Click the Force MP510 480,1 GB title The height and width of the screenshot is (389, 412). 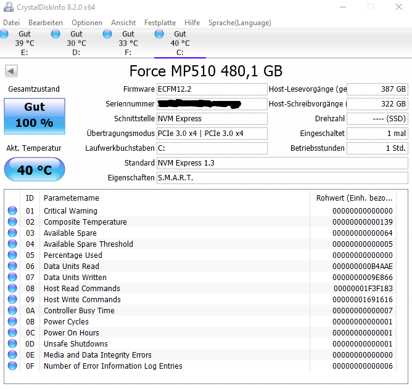tap(206, 71)
